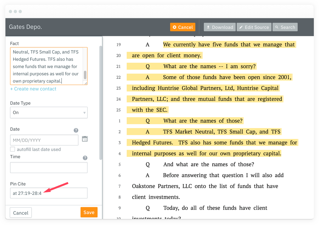
Task: Click the orange Cancel button in header
Action: tap(183, 27)
